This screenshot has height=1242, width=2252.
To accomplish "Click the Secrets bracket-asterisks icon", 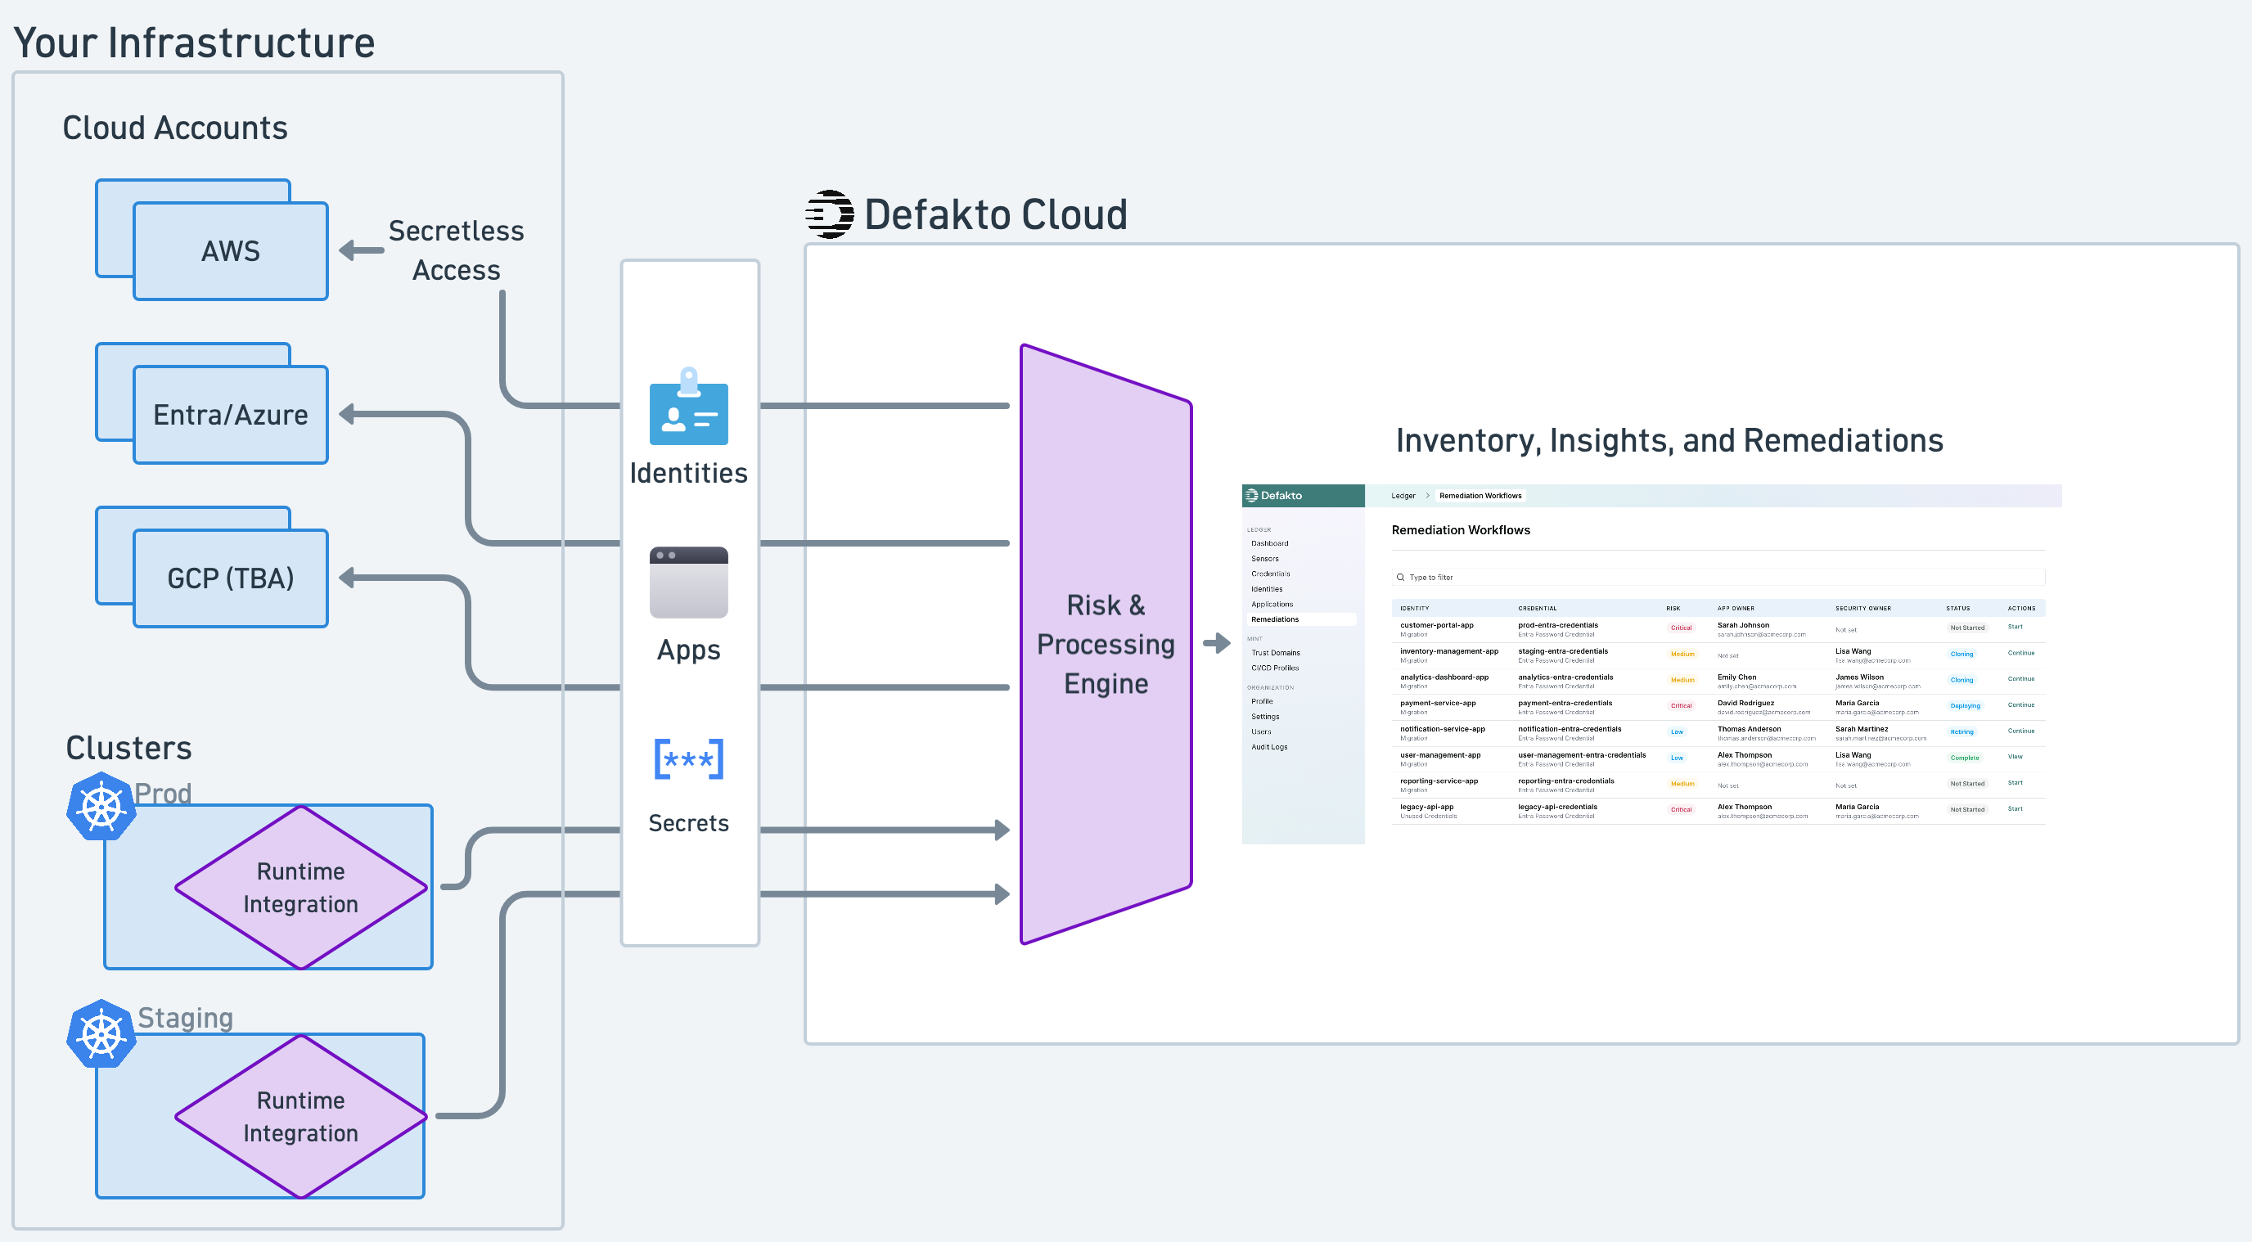I will (x=688, y=758).
